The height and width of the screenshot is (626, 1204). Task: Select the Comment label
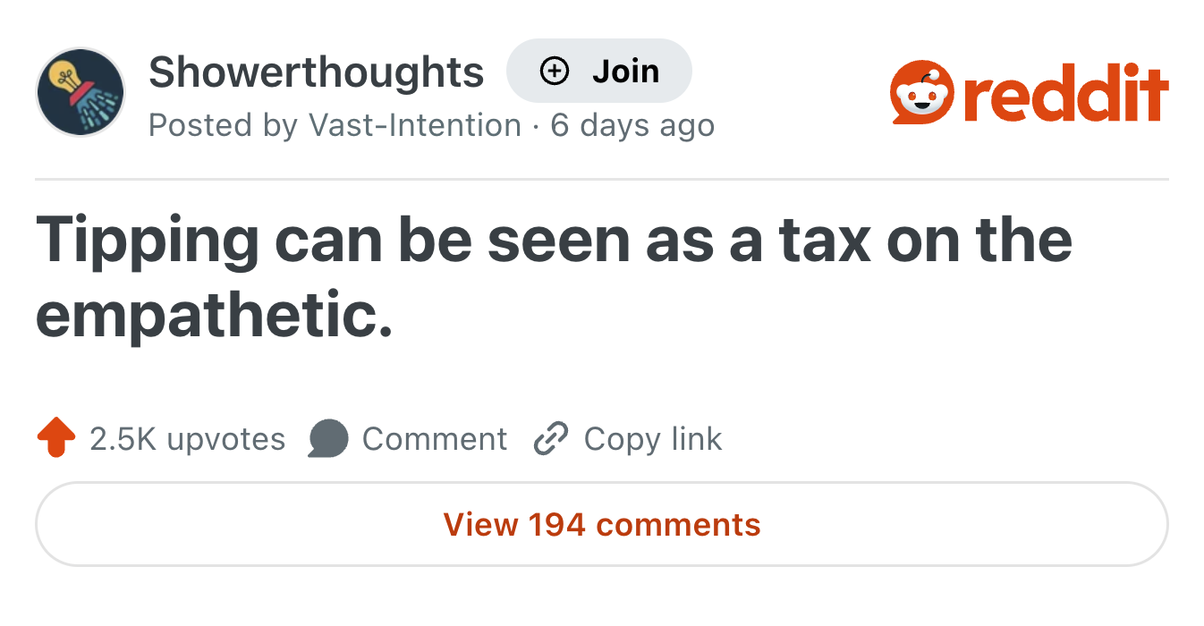click(435, 439)
